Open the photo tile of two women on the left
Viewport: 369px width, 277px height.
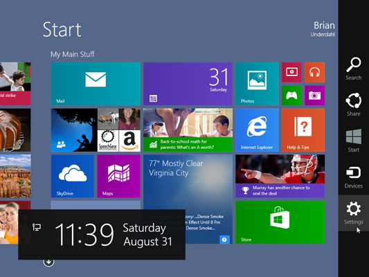click(10, 222)
